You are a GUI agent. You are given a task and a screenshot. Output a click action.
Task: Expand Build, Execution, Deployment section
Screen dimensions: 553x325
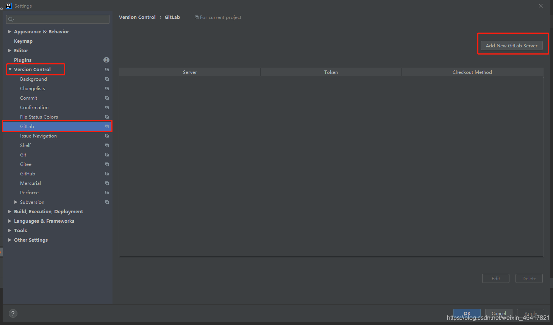10,212
